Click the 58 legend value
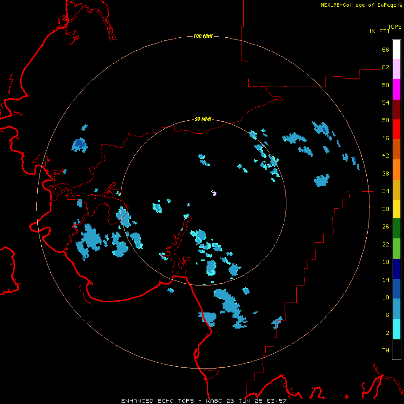Image resolution: width=404 pixels, height=404 pixels. [386, 85]
